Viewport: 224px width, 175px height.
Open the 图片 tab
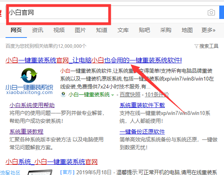(80, 30)
